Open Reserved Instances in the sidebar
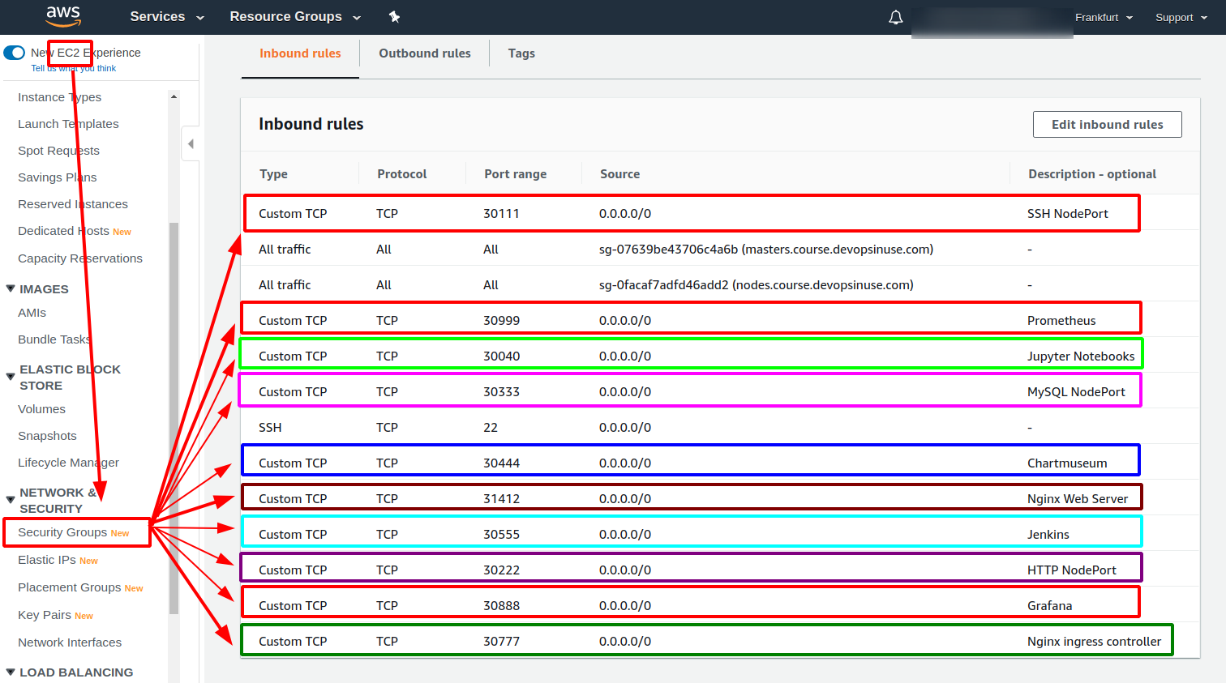 pos(73,204)
